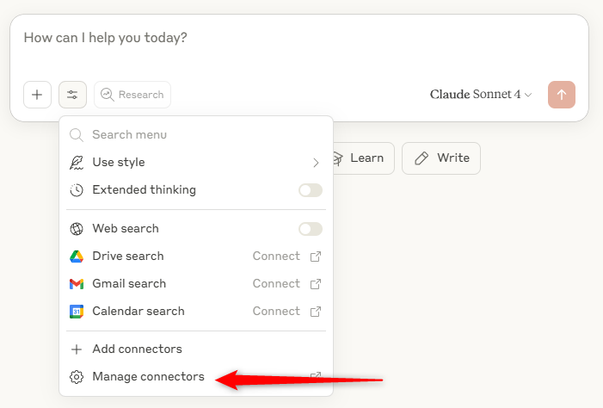This screenshot has width=603, height=408.
Task: Click the Write suggestion button
Action: point(441,158)
